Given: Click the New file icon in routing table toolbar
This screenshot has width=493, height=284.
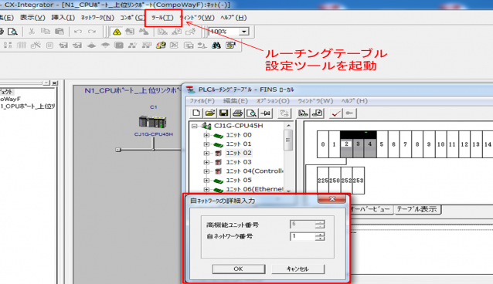Looking at the screenshot, I should 196,113.
